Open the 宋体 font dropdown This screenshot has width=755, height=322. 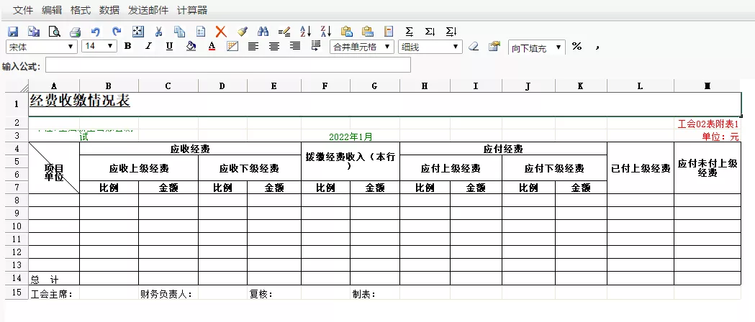71,47
